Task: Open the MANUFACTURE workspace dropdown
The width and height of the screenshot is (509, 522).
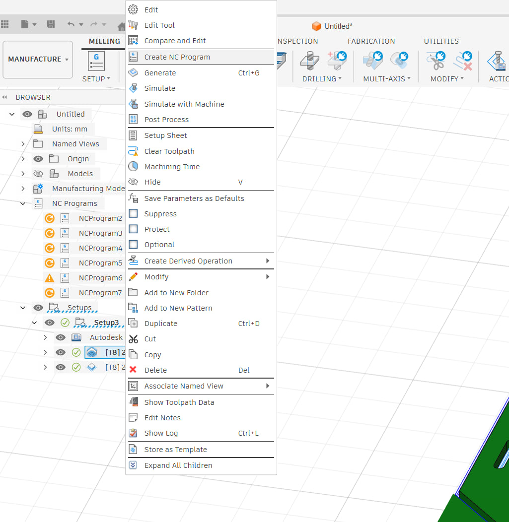Action: [38, 59]
